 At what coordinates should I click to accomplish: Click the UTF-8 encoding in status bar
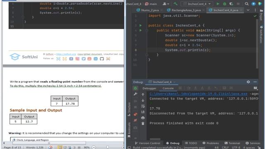coord(236,147)
